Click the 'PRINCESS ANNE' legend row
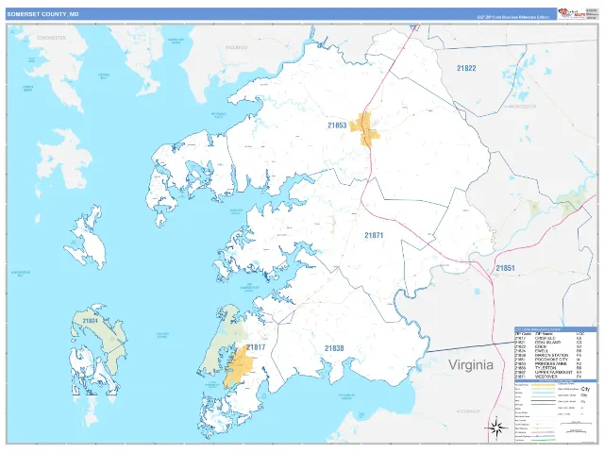 point(549,363)
